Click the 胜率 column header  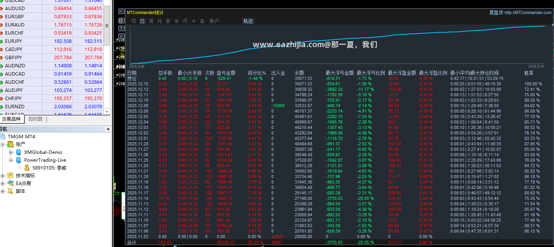point(529,73)
